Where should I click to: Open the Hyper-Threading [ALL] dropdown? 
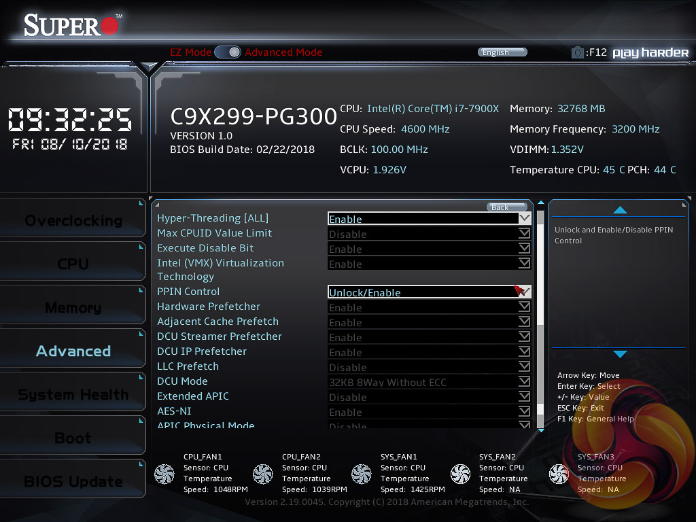pyautogui.click(x=430, y=218)
